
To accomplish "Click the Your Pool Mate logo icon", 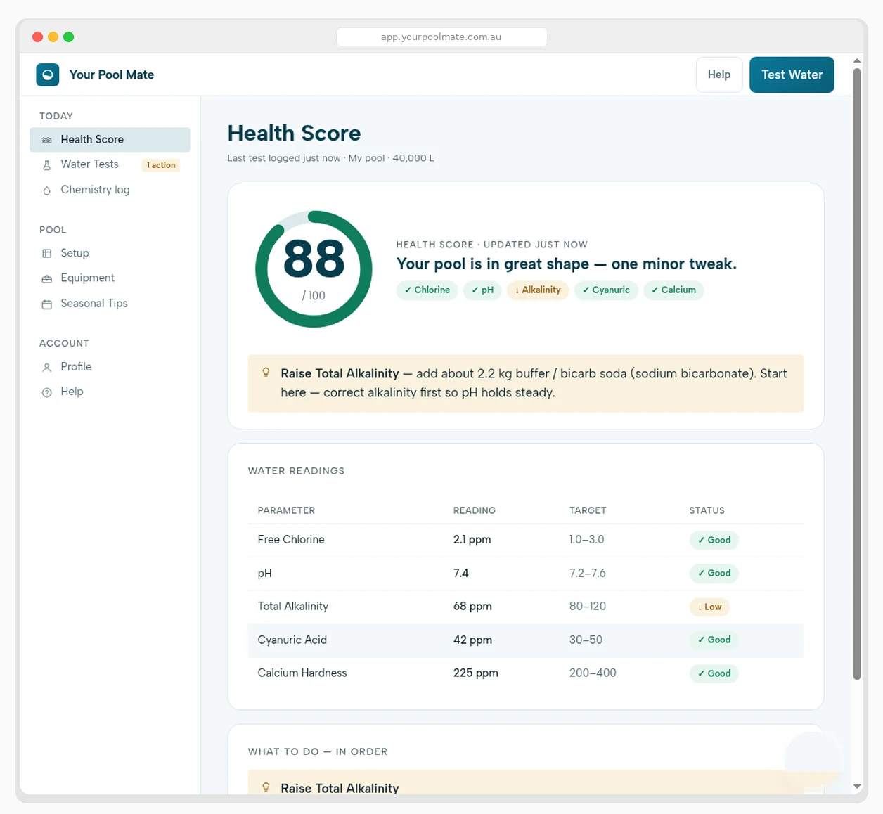I will click(x=48, y=75).
